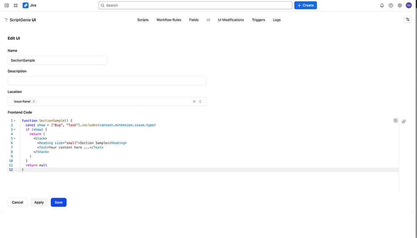Go to the UI Modifications tab
The height and width of the screenshot is (238, 417).
[231, 20]
